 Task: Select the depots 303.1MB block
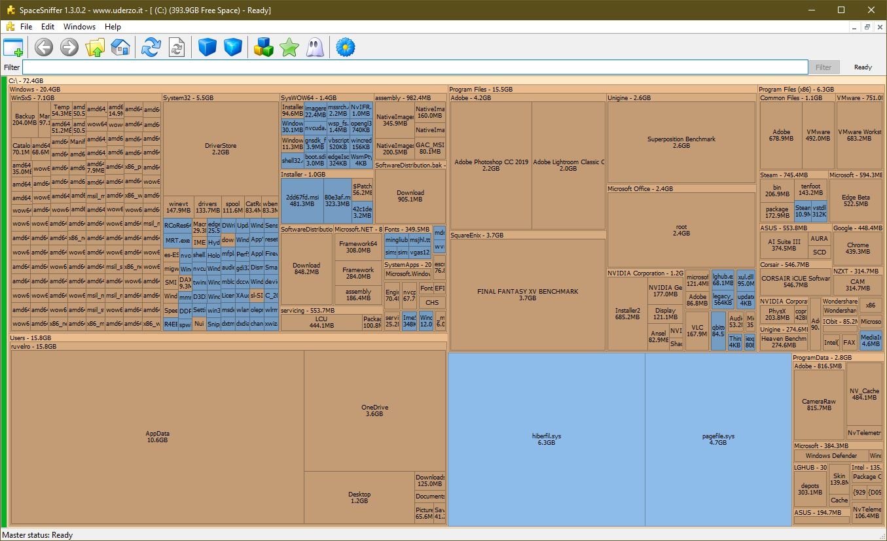coord(810,489)
